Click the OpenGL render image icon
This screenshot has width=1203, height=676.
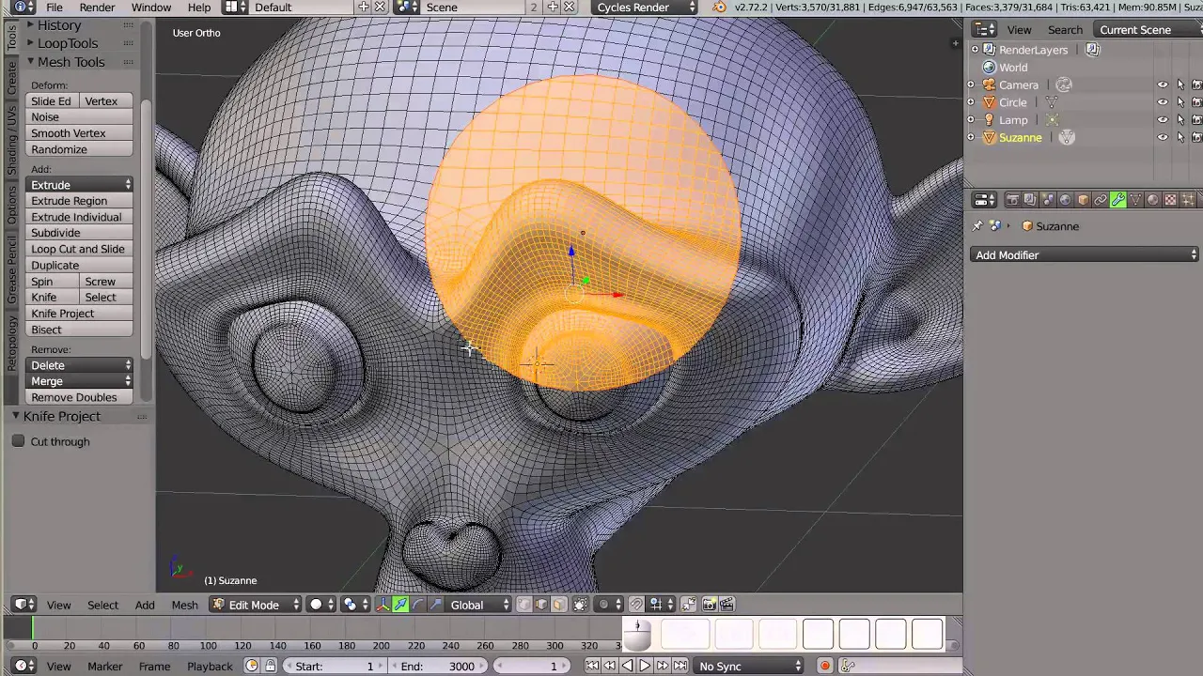click(710, 605)
